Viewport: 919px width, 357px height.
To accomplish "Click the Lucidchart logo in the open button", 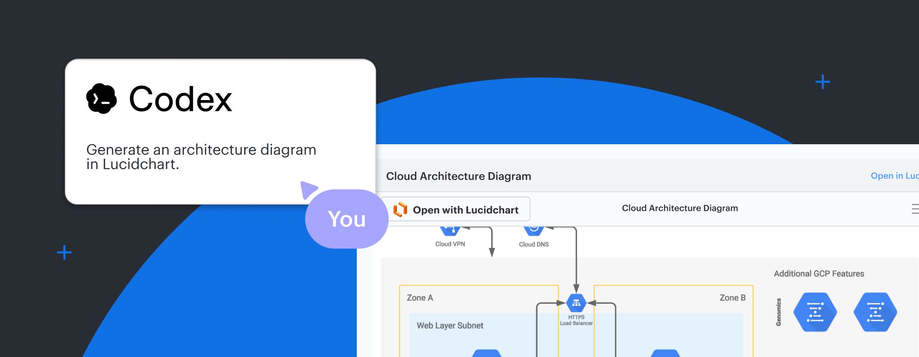I will tap(400, 210).
